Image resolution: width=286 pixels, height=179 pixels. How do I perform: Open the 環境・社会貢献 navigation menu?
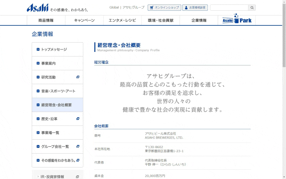click(161, 20)
